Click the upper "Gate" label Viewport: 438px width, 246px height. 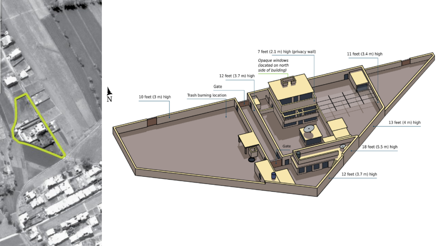pyautogui.click(x=218, y=86)
